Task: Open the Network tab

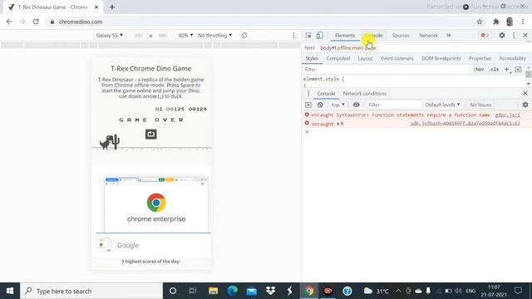Action: 428,35
